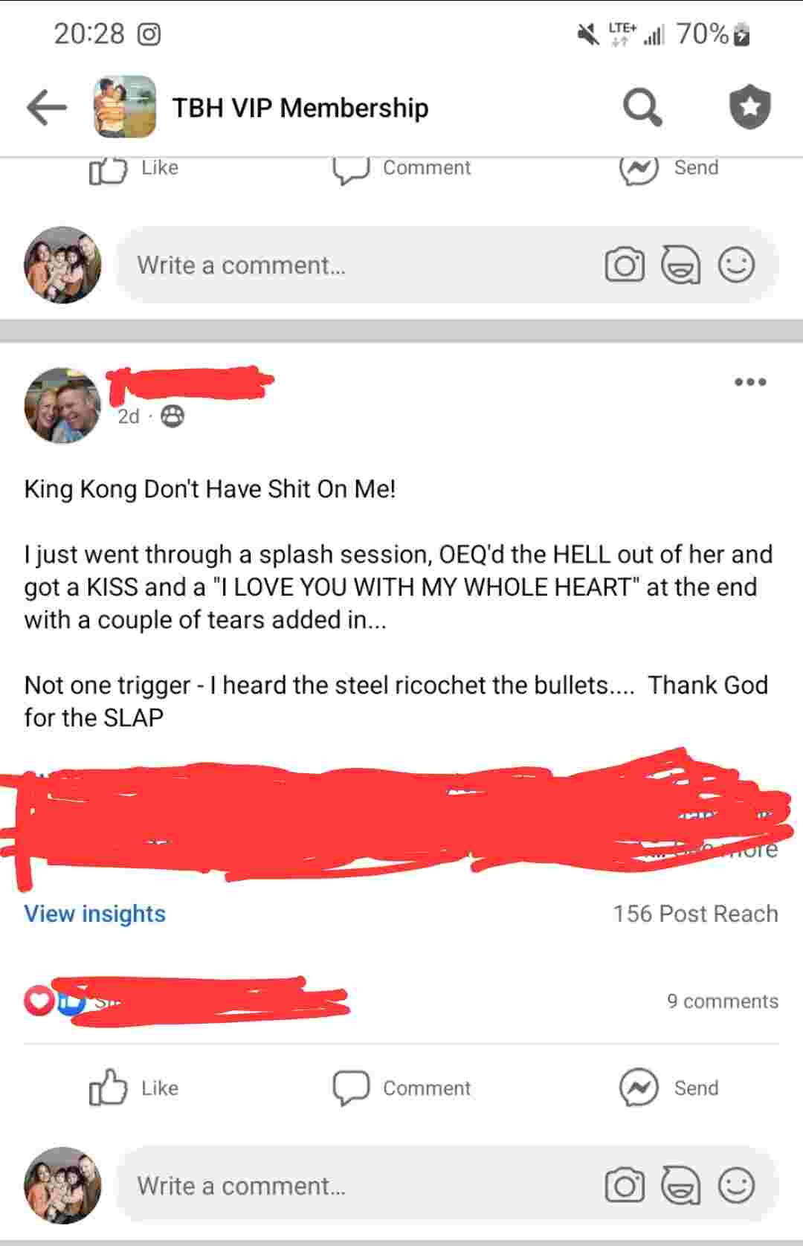
Task: Open TBH VIP Membership group thumbnail
Action: (125, 107)
